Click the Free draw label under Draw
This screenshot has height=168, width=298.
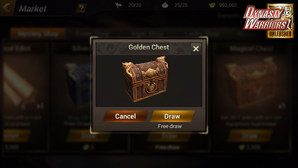pyautogui.click(x=170, y=126)
